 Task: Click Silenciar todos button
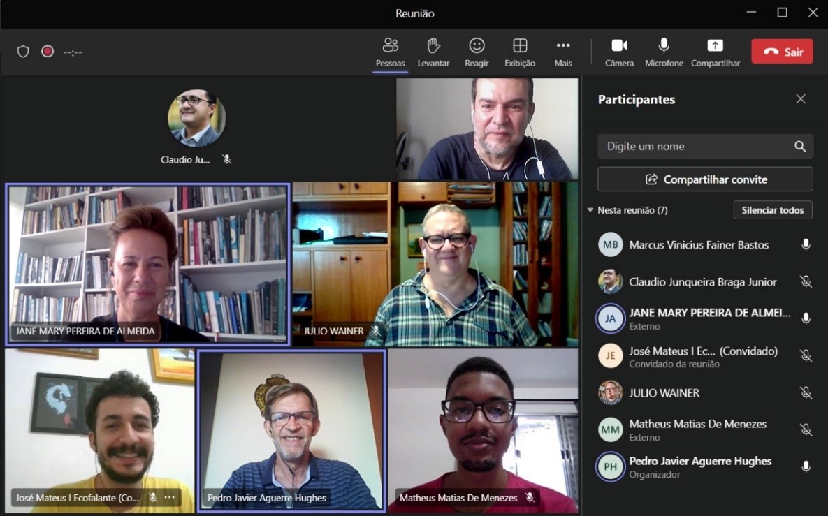pos(773,210)
